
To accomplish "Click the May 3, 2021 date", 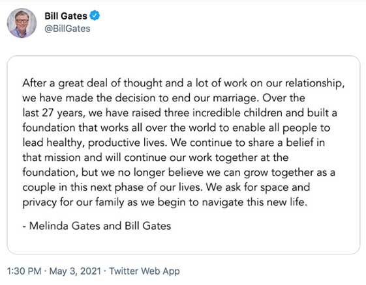I will [x=75, y=271].
